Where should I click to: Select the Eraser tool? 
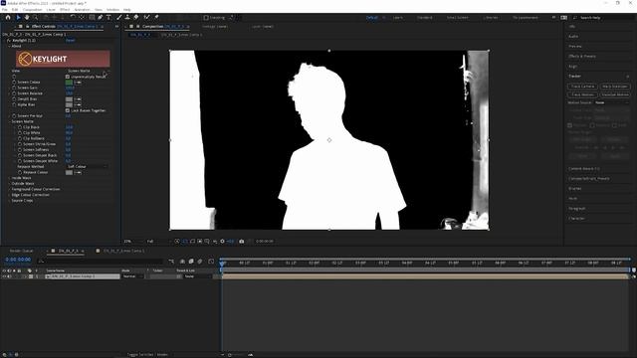(136, 18)
